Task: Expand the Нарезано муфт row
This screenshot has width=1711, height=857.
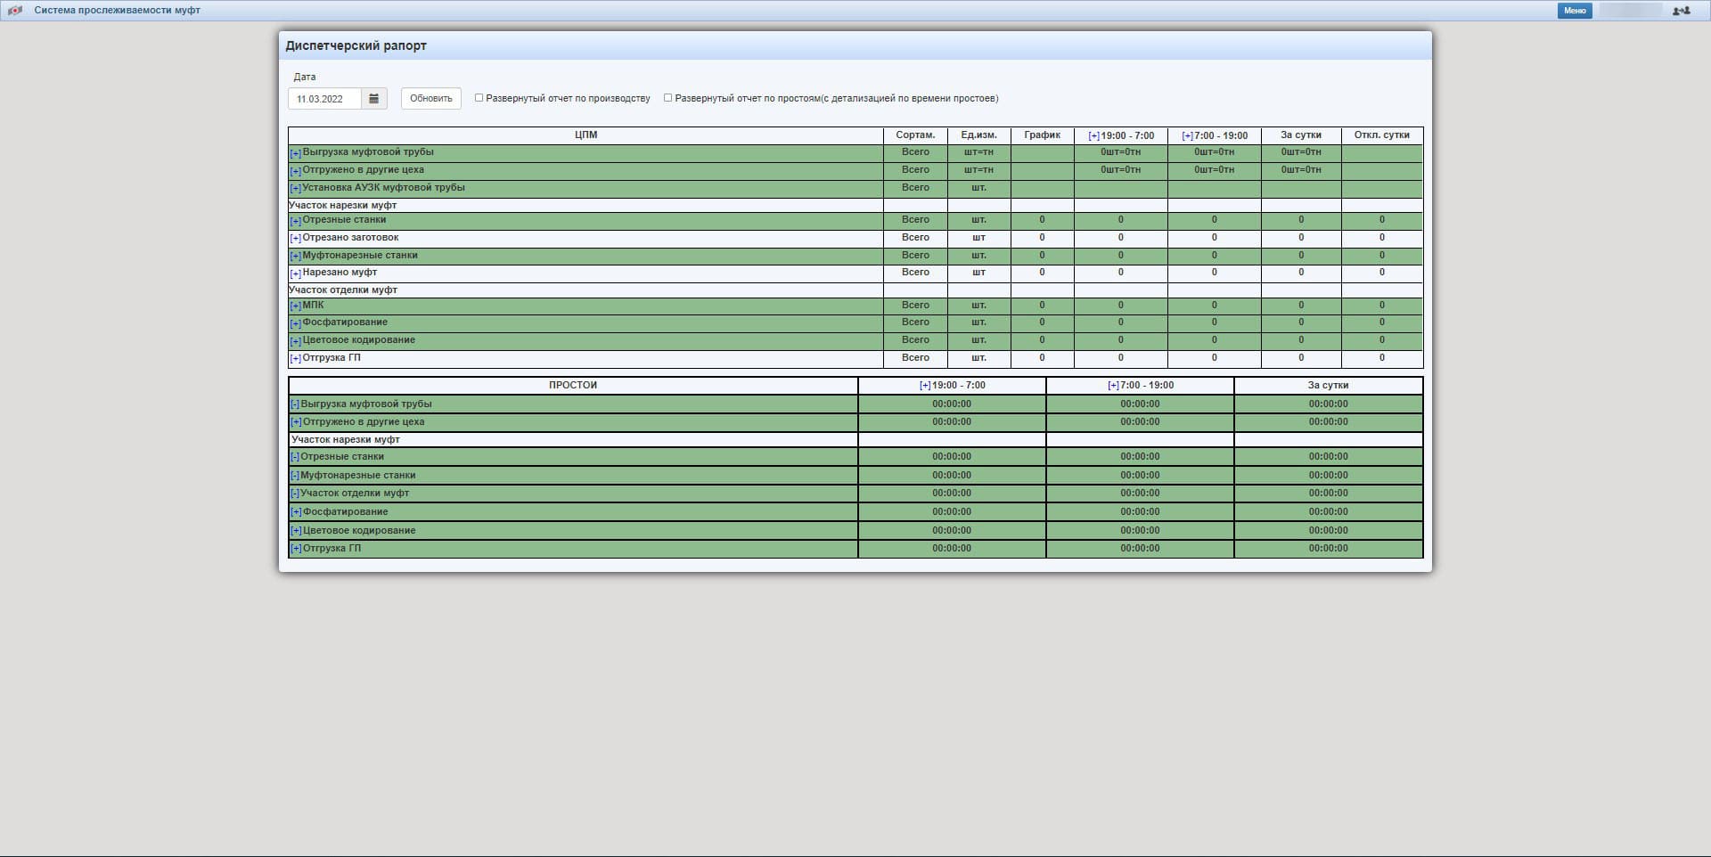Action: 296,273
